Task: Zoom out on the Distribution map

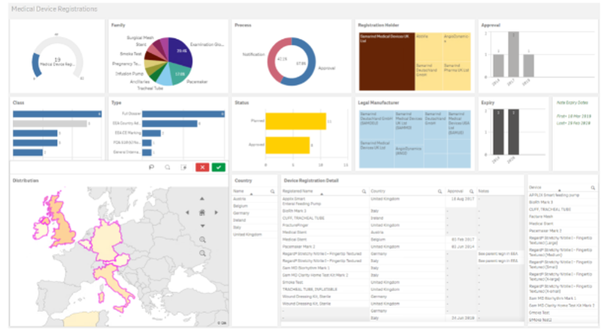Action: (x=203, y=254)
